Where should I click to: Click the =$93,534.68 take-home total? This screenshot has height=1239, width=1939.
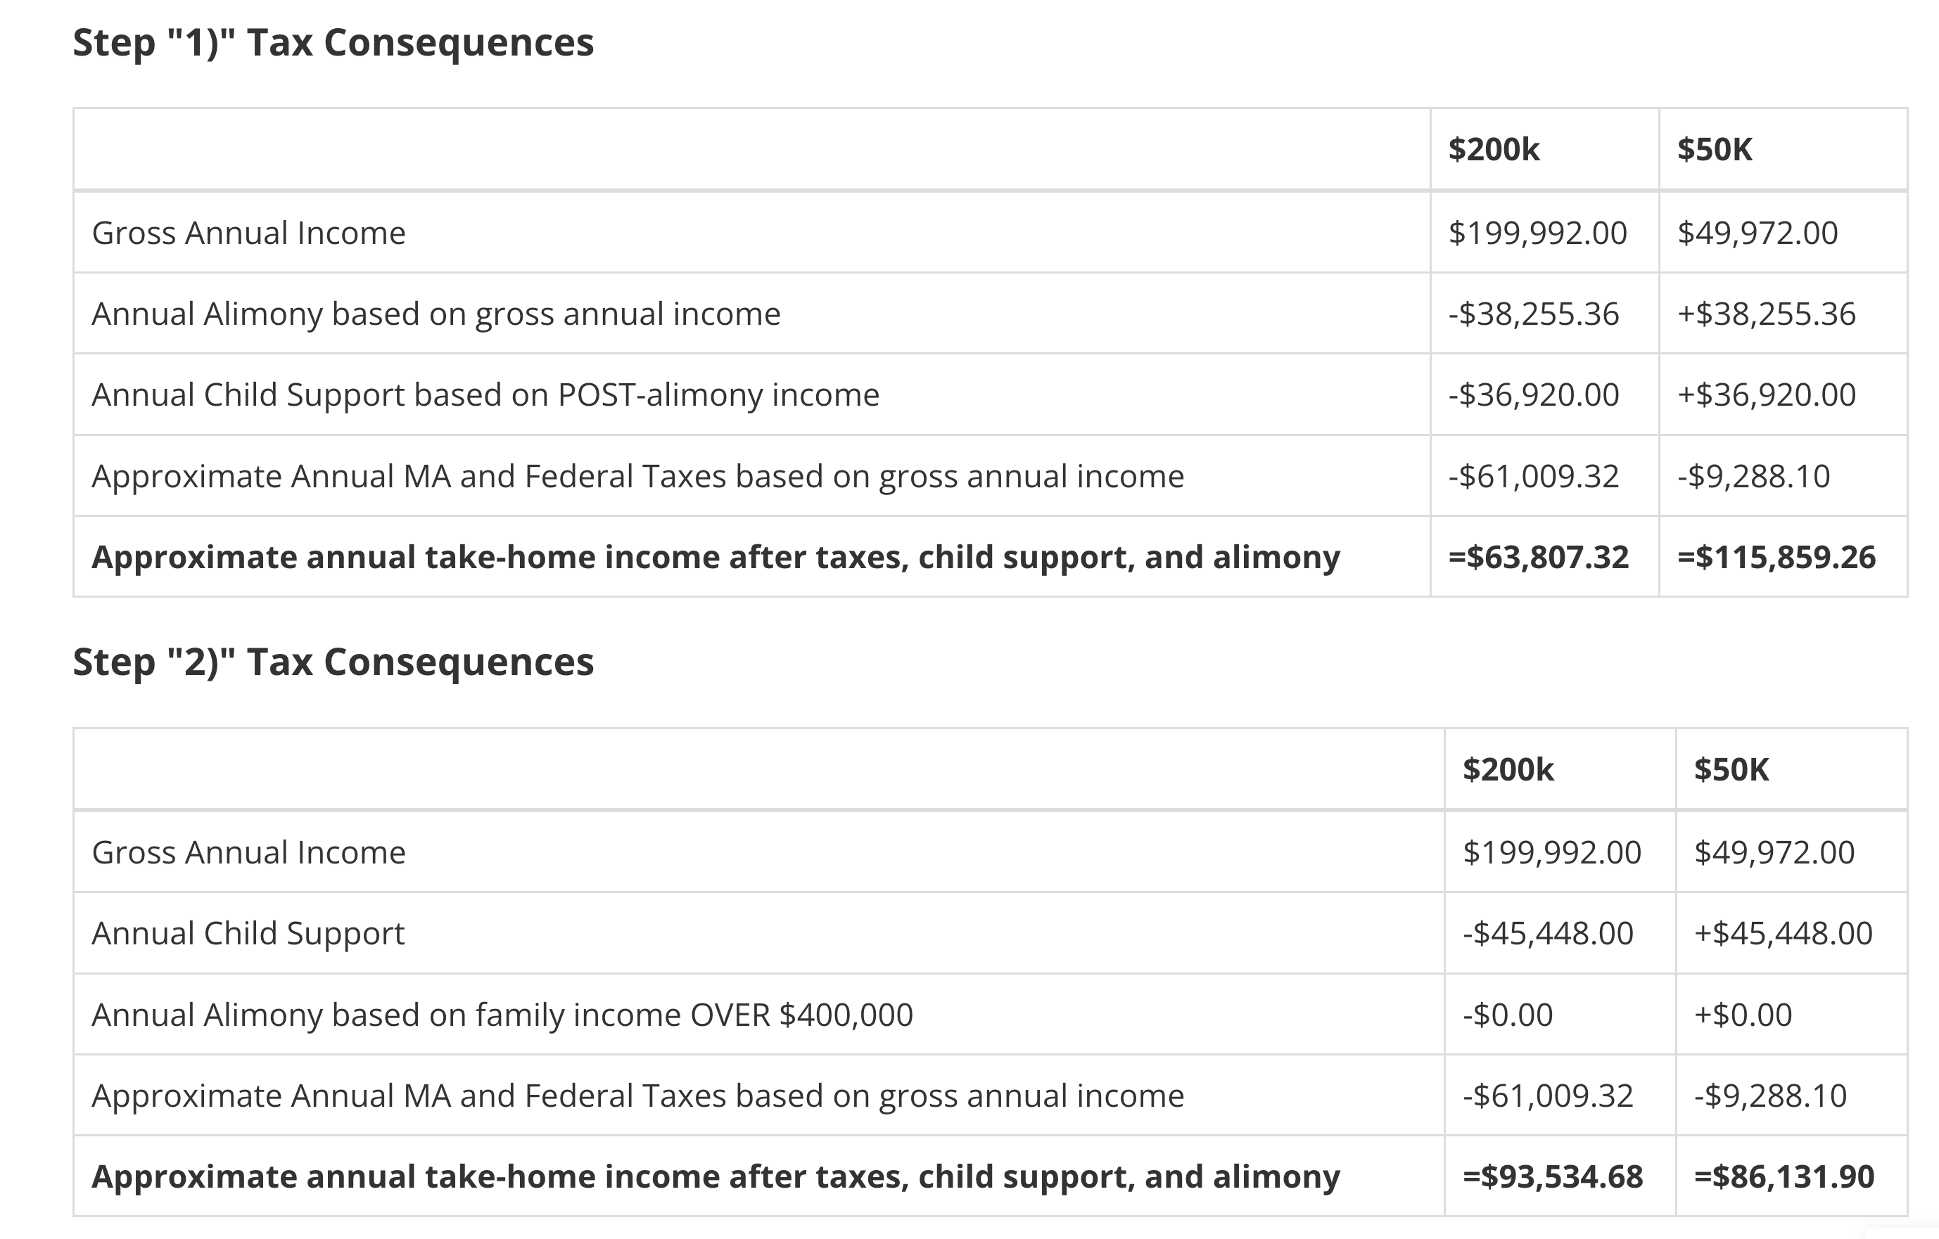pyautogui.click(x=1553, y=1177)
